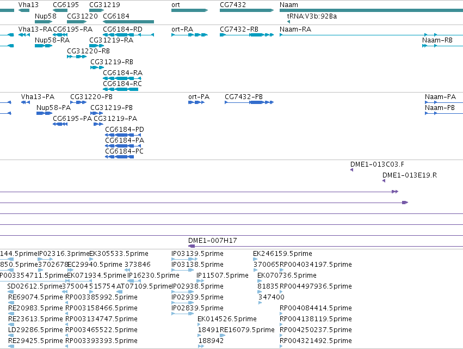Select the CG6184 gene bar

click(128, 22)
